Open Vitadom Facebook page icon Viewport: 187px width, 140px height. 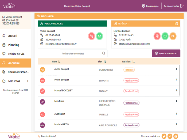170,136
